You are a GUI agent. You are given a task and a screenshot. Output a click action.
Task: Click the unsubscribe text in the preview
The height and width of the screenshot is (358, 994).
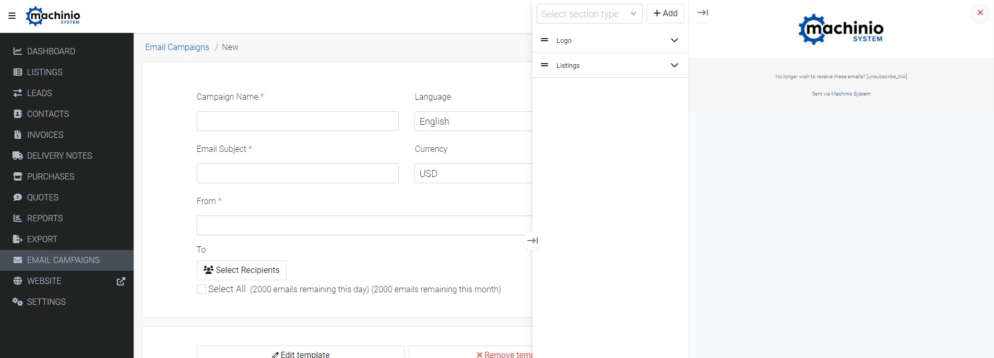pyautogui.click(x=841, y=77)
